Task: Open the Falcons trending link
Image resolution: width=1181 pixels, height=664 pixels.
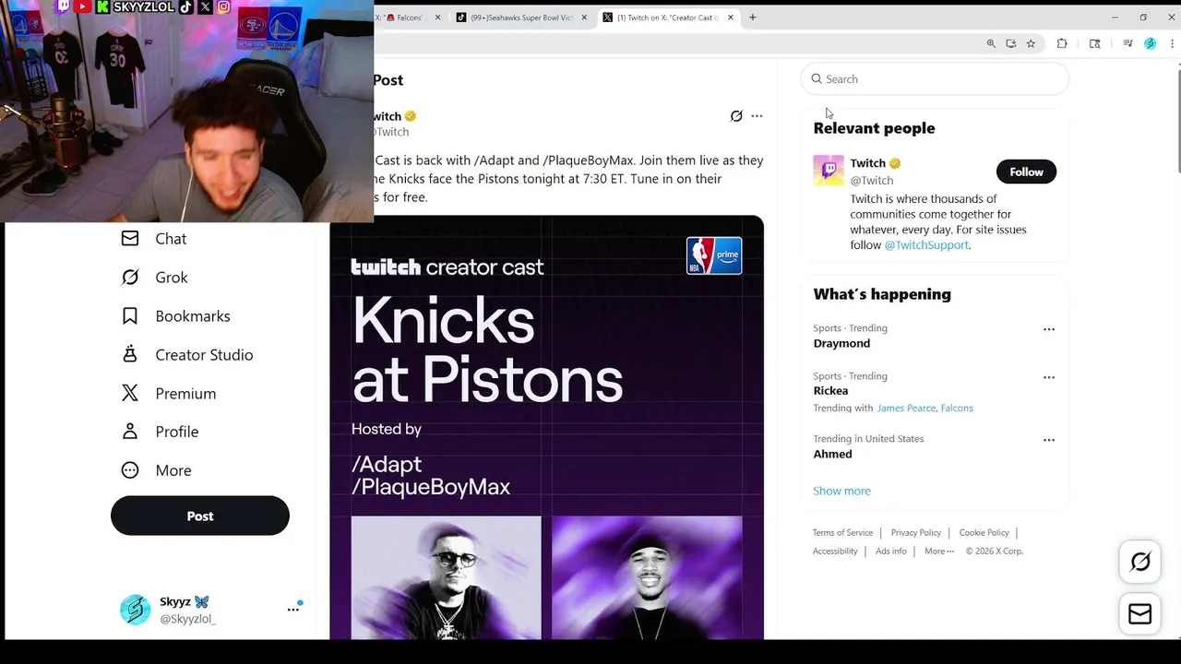Action: [957, 408]
